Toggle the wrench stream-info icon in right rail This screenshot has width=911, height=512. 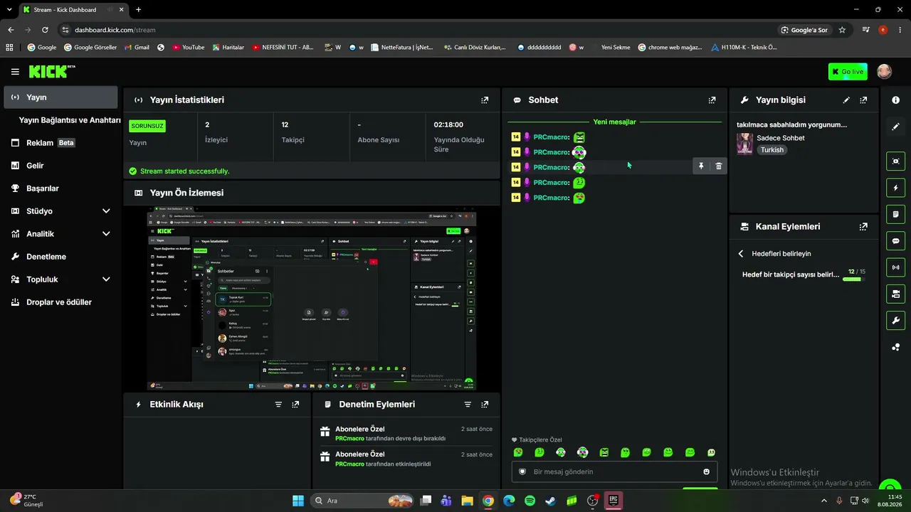pyautogui.click(x=896, y=320)
